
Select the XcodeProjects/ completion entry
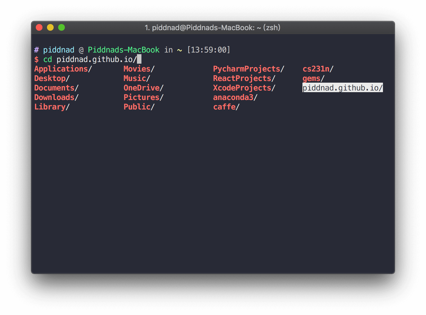[244, 88]
